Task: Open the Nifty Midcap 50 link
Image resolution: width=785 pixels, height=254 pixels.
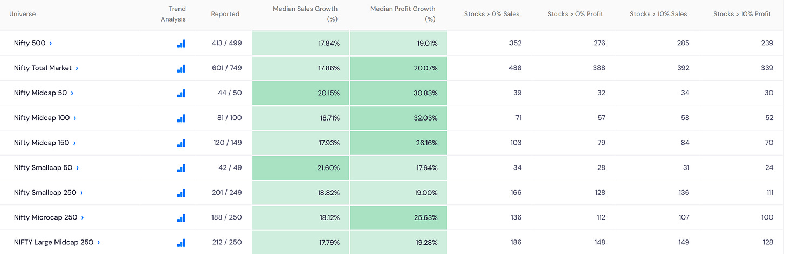Action: pos(40,93)
